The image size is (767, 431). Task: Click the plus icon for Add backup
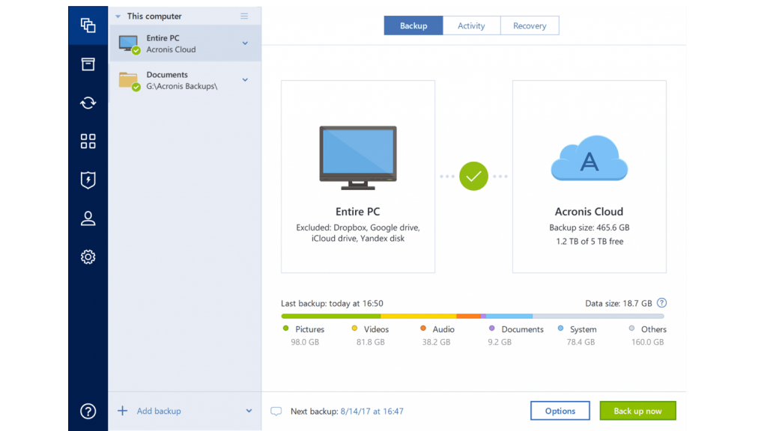[122, 411]
